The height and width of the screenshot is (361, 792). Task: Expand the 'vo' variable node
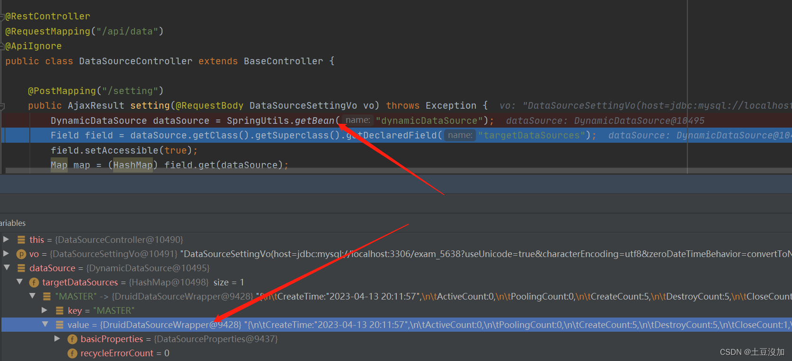[6, 254]
